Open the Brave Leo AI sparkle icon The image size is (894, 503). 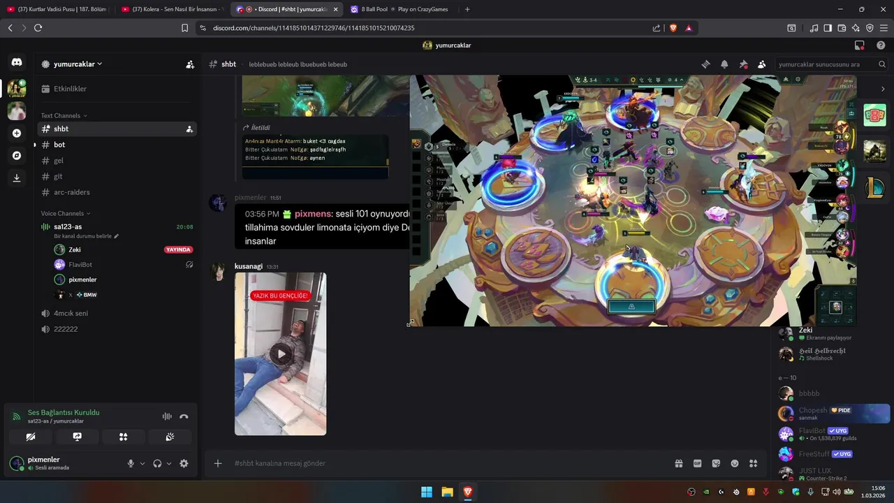click(x=856, y=28)
